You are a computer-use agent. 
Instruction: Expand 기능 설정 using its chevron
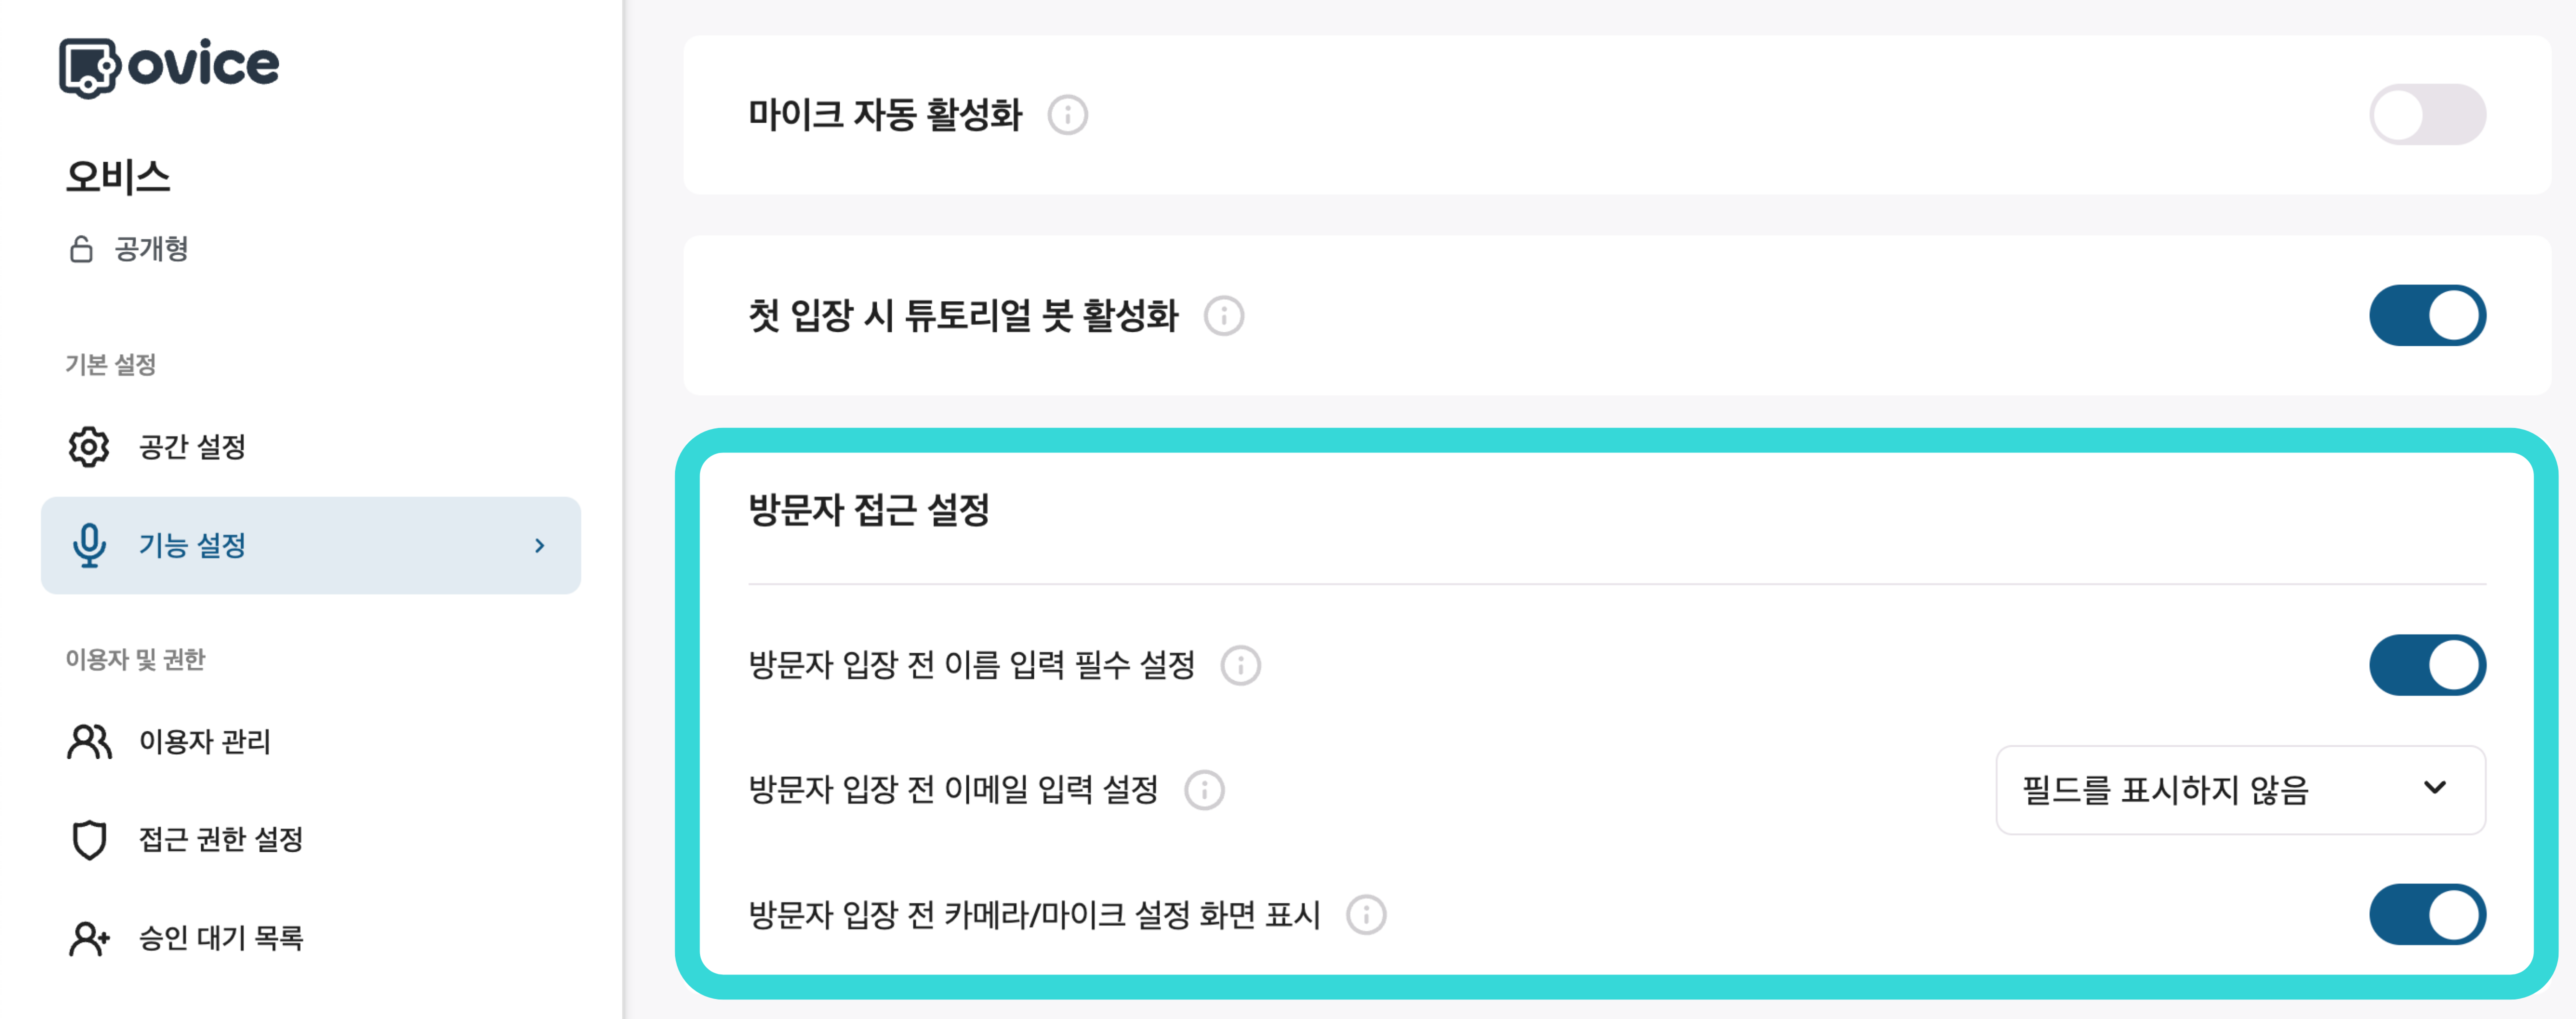click(541, 545)
